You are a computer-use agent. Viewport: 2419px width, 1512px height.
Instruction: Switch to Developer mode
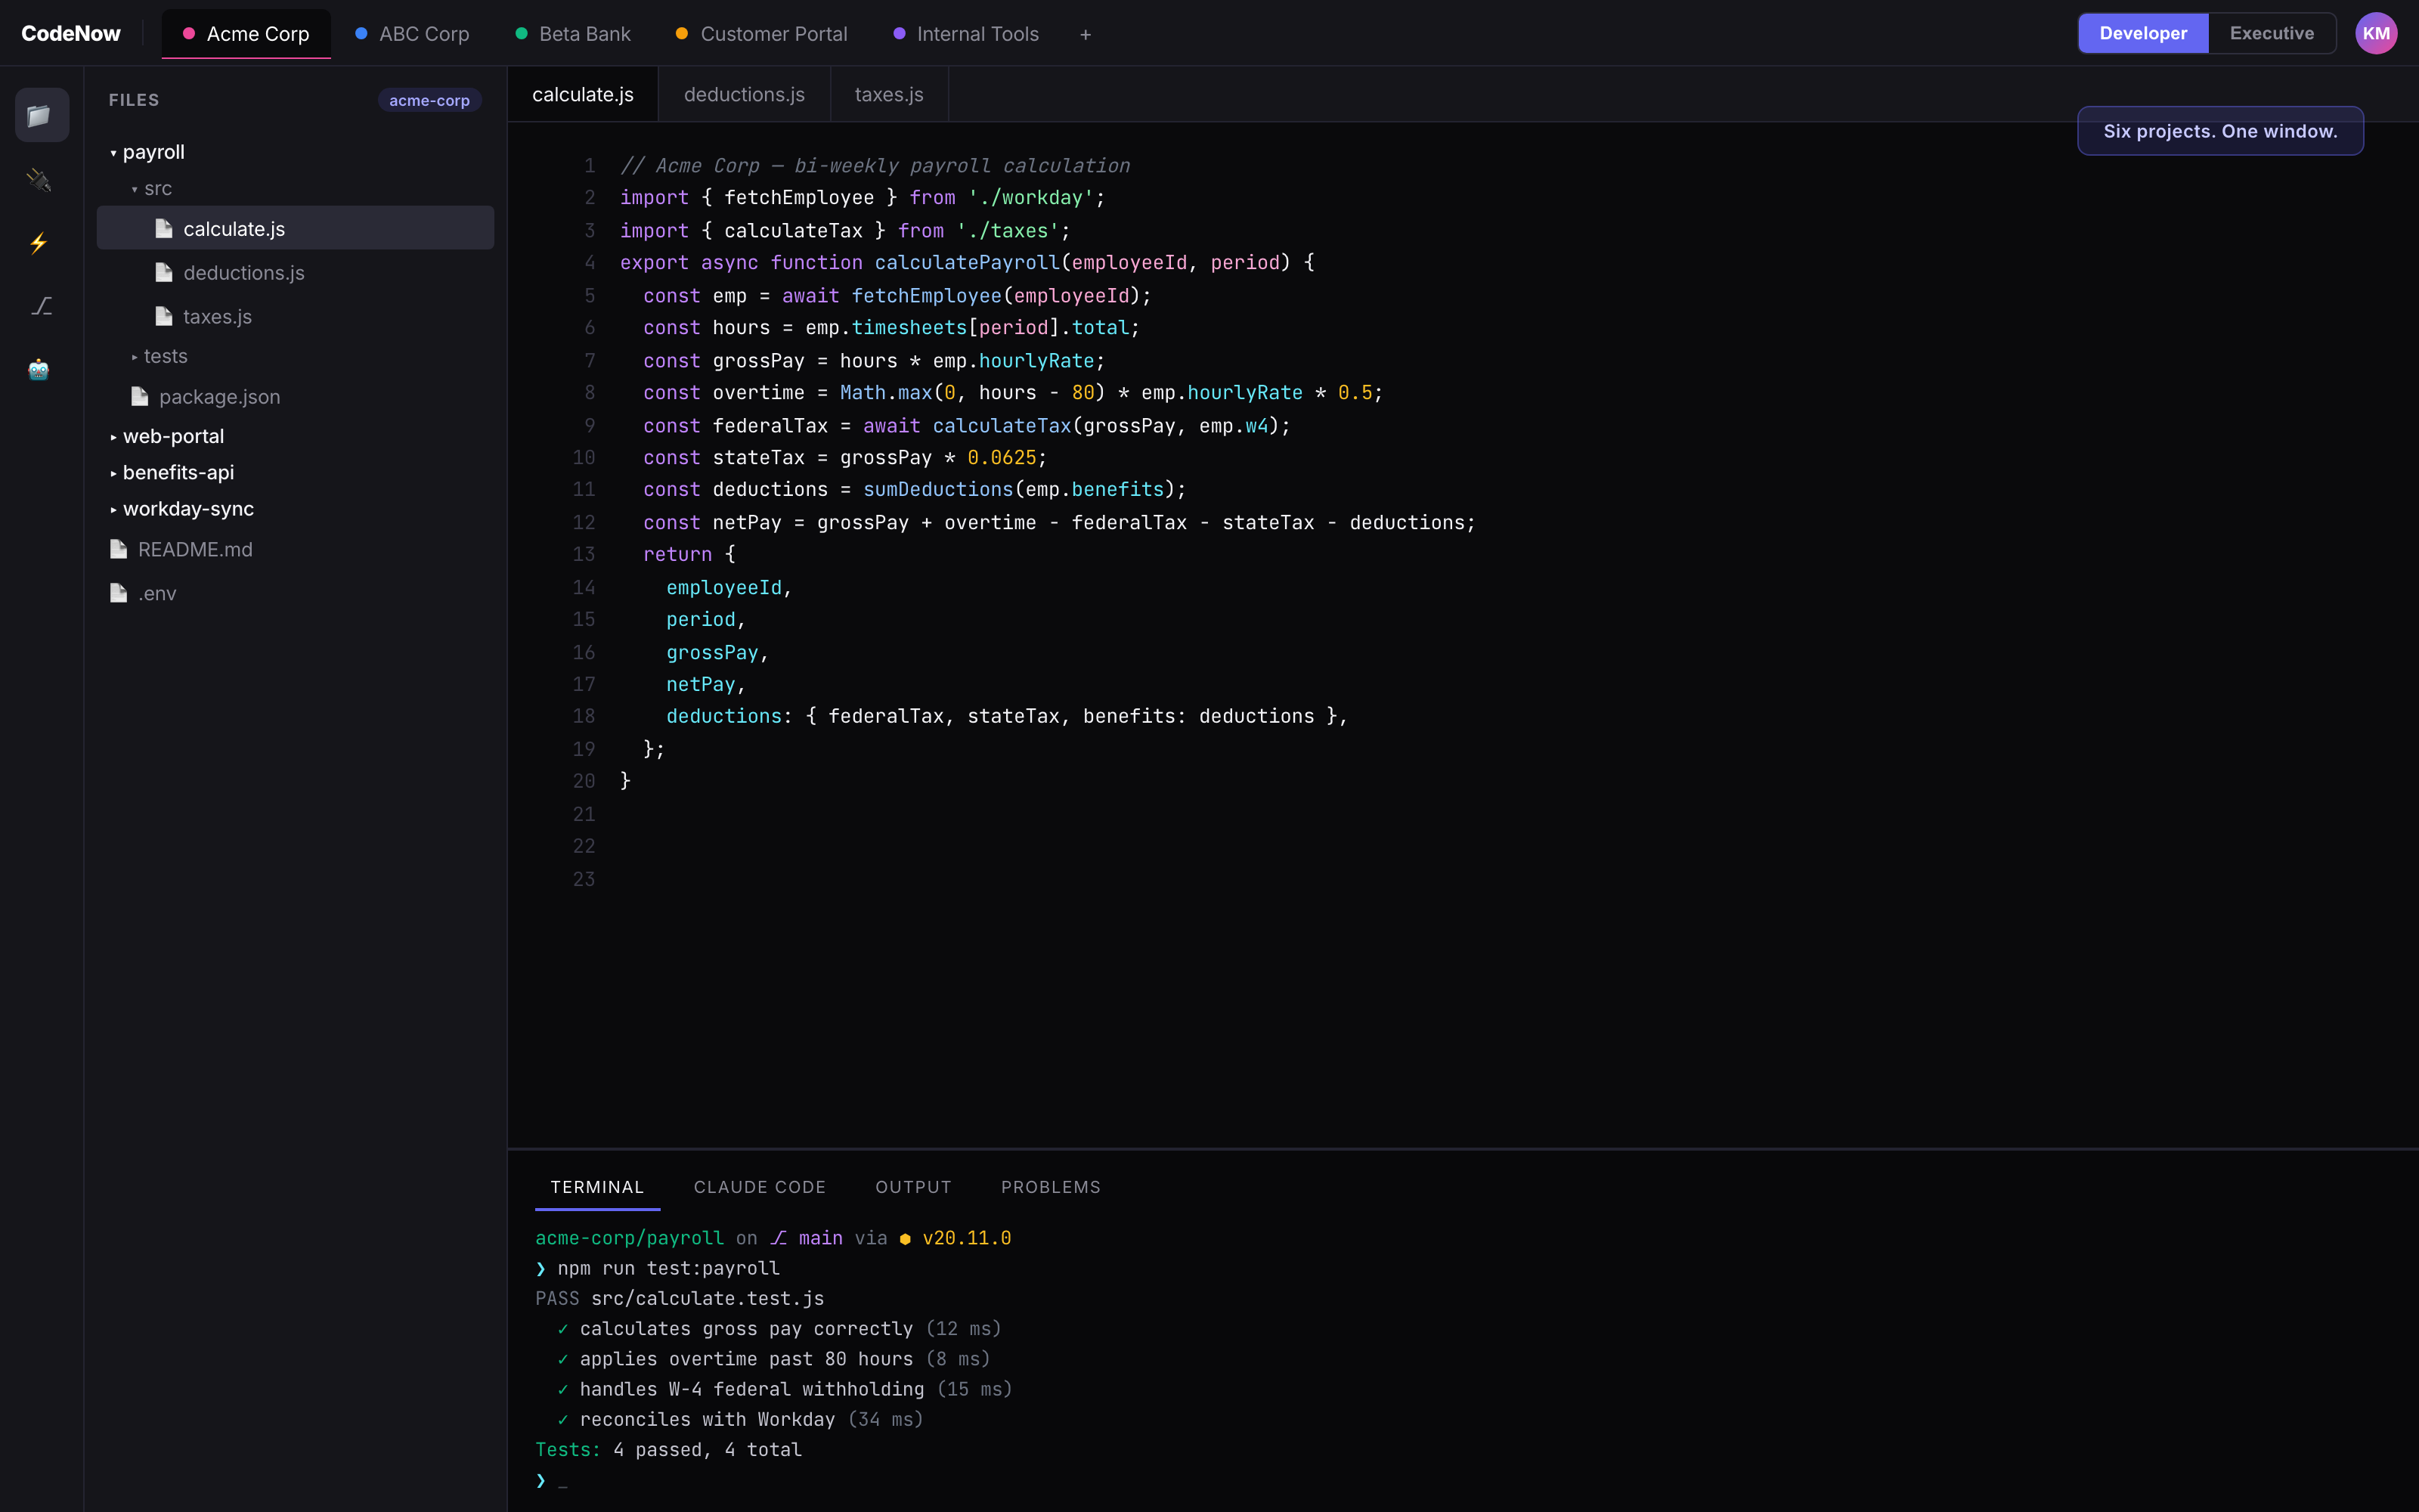[x=2143, y=33]
